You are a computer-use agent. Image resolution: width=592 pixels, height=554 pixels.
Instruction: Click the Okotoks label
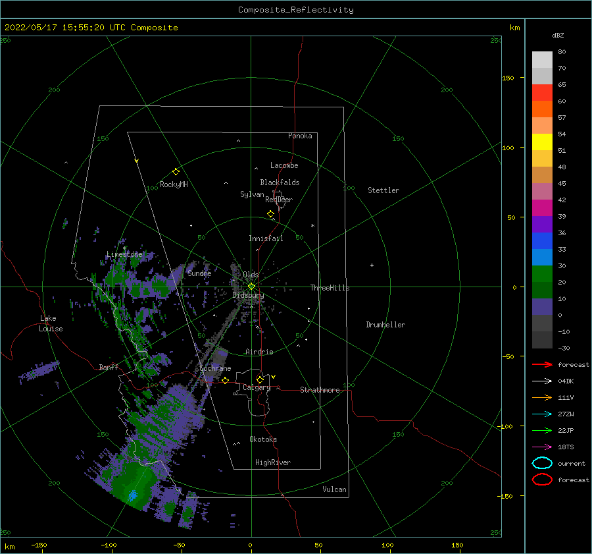[x=263, y=439]
